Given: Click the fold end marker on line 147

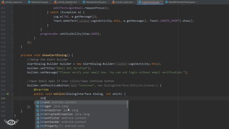Looking at the screenshot, I should pos(13,111).
